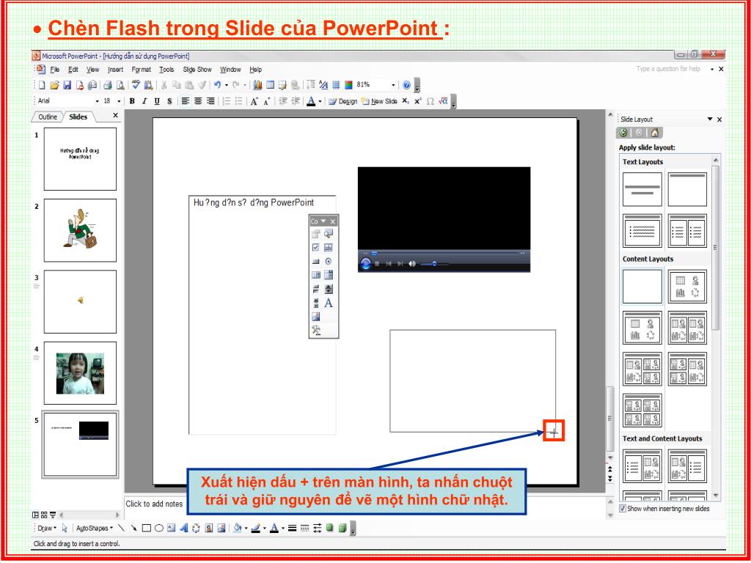Viewport: 751px width, 563px height.
Task: Toggle Underline formatting
Action: 157,101
